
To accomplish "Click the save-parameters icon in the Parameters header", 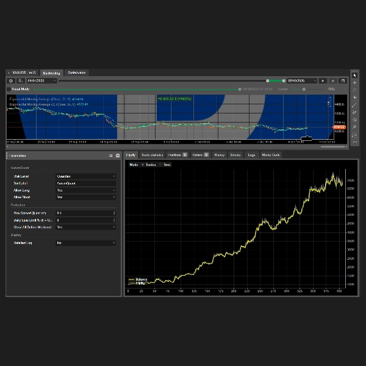I will point(110,156).
